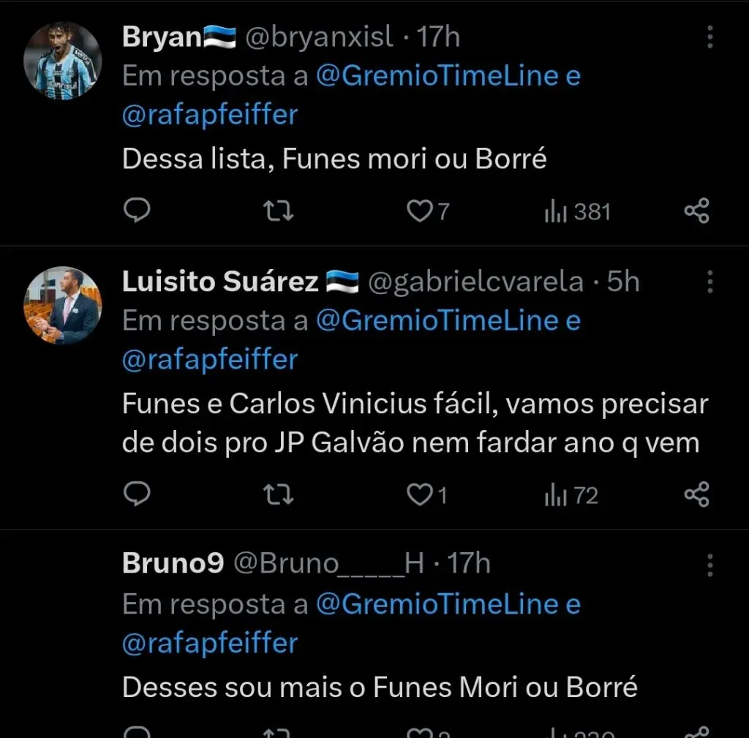749x738 pixels.
Task: View analytics showing 381 views
Action: [x=577, y=212]
